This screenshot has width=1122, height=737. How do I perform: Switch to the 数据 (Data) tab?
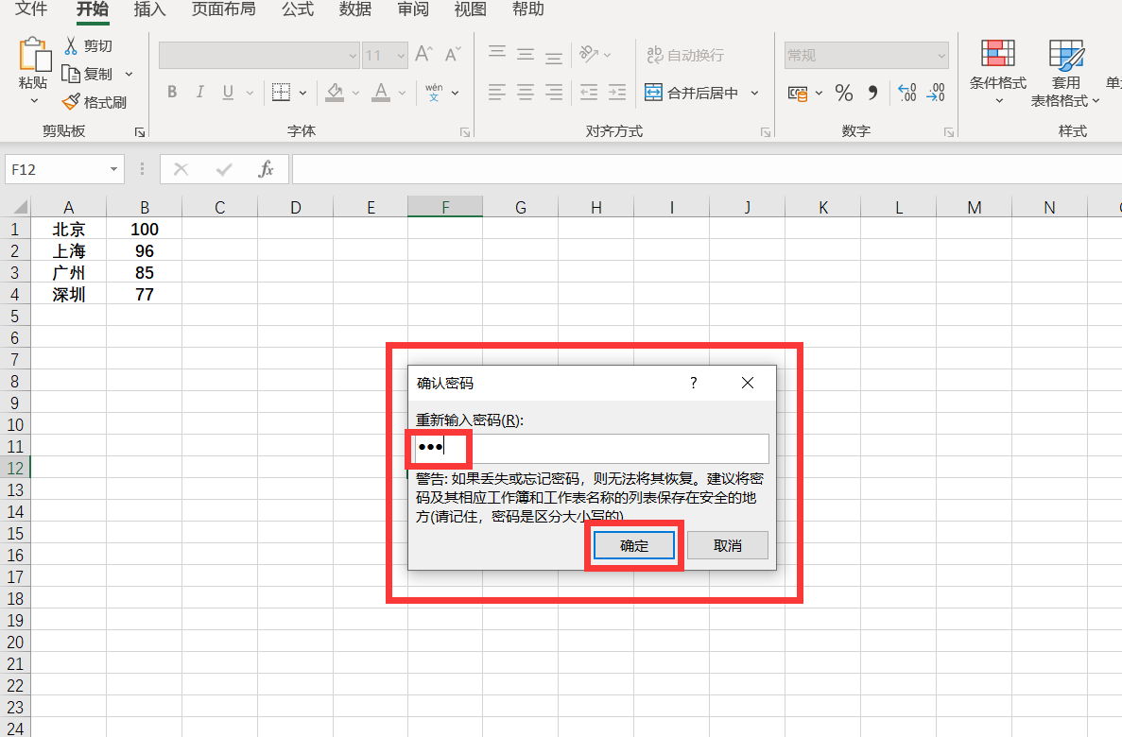[x=354, y=9]
